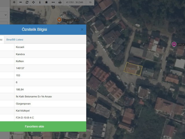Open favorites with the star icon
185x139 pixels.
pyautogui.click(x=46, y=2)
